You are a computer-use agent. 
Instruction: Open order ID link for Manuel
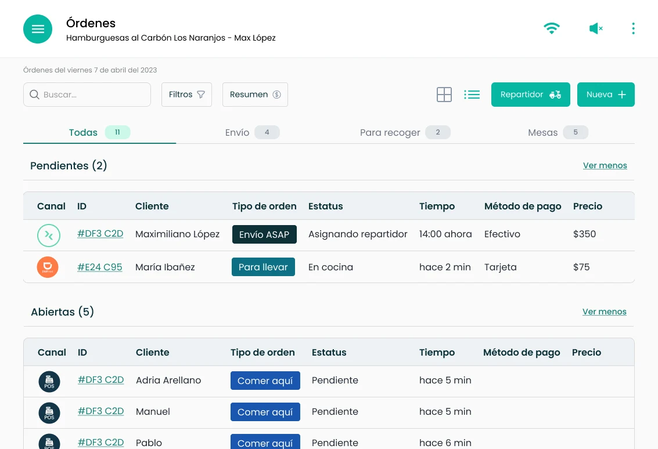point(100,411)
